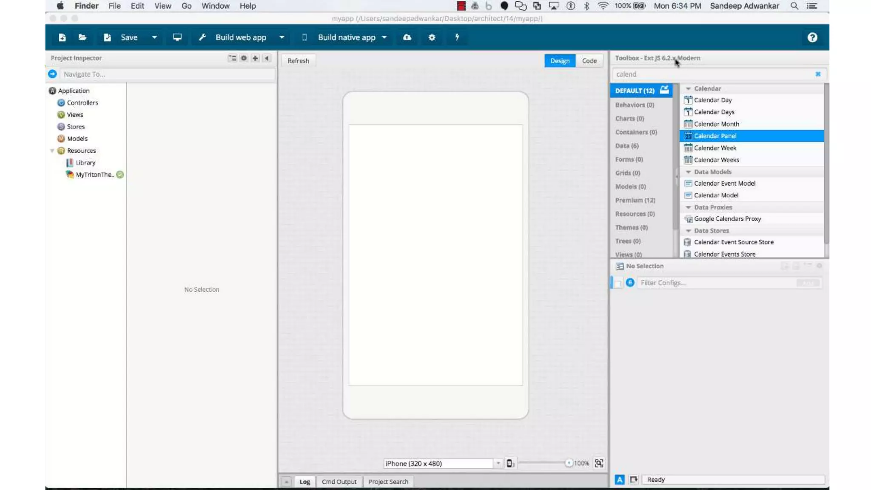Click the Navigate To input field
Viewport: 871px width, 490px height.
(x=167, y=74)
